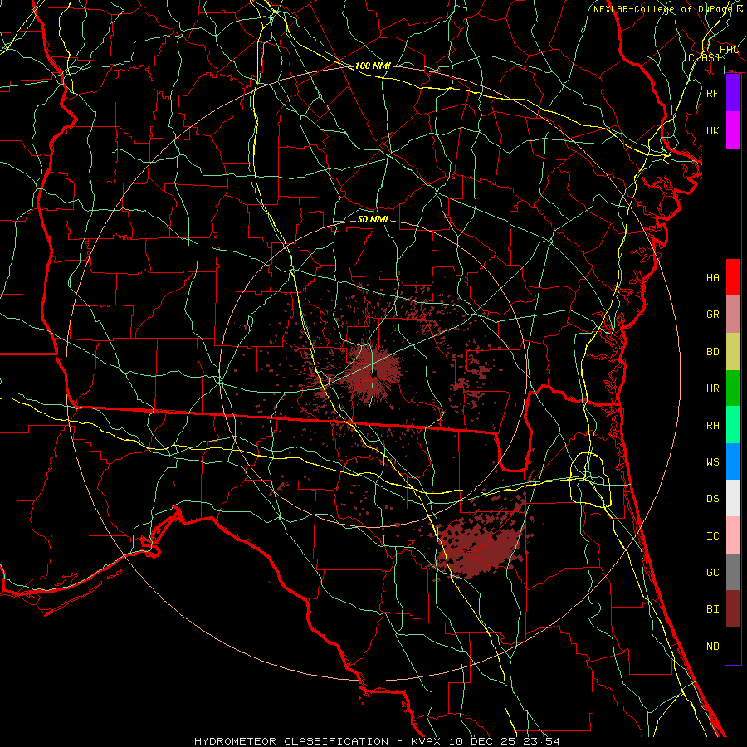This screenshot has height=747, width=747.
Task: Click the ND legend label
Action: point(712,647)
